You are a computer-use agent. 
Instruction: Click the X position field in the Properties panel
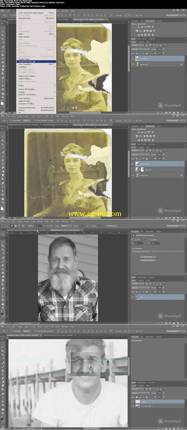point(139,243)
